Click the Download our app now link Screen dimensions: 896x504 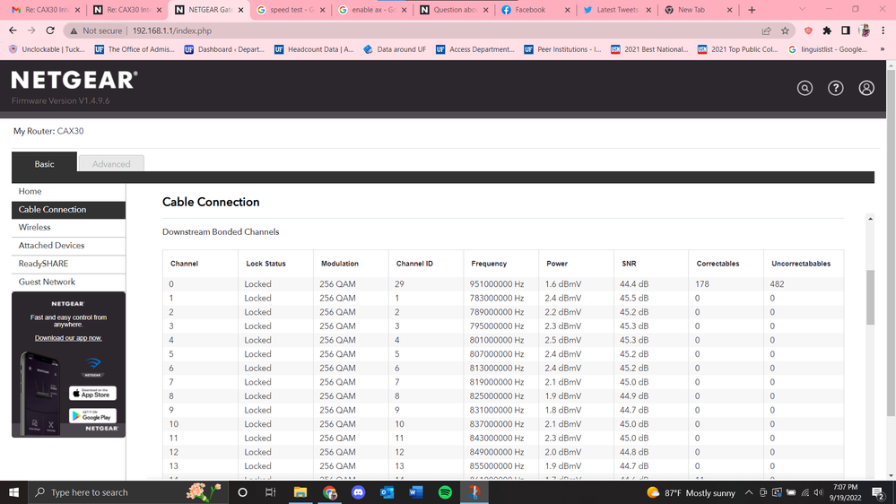[68, 338]
